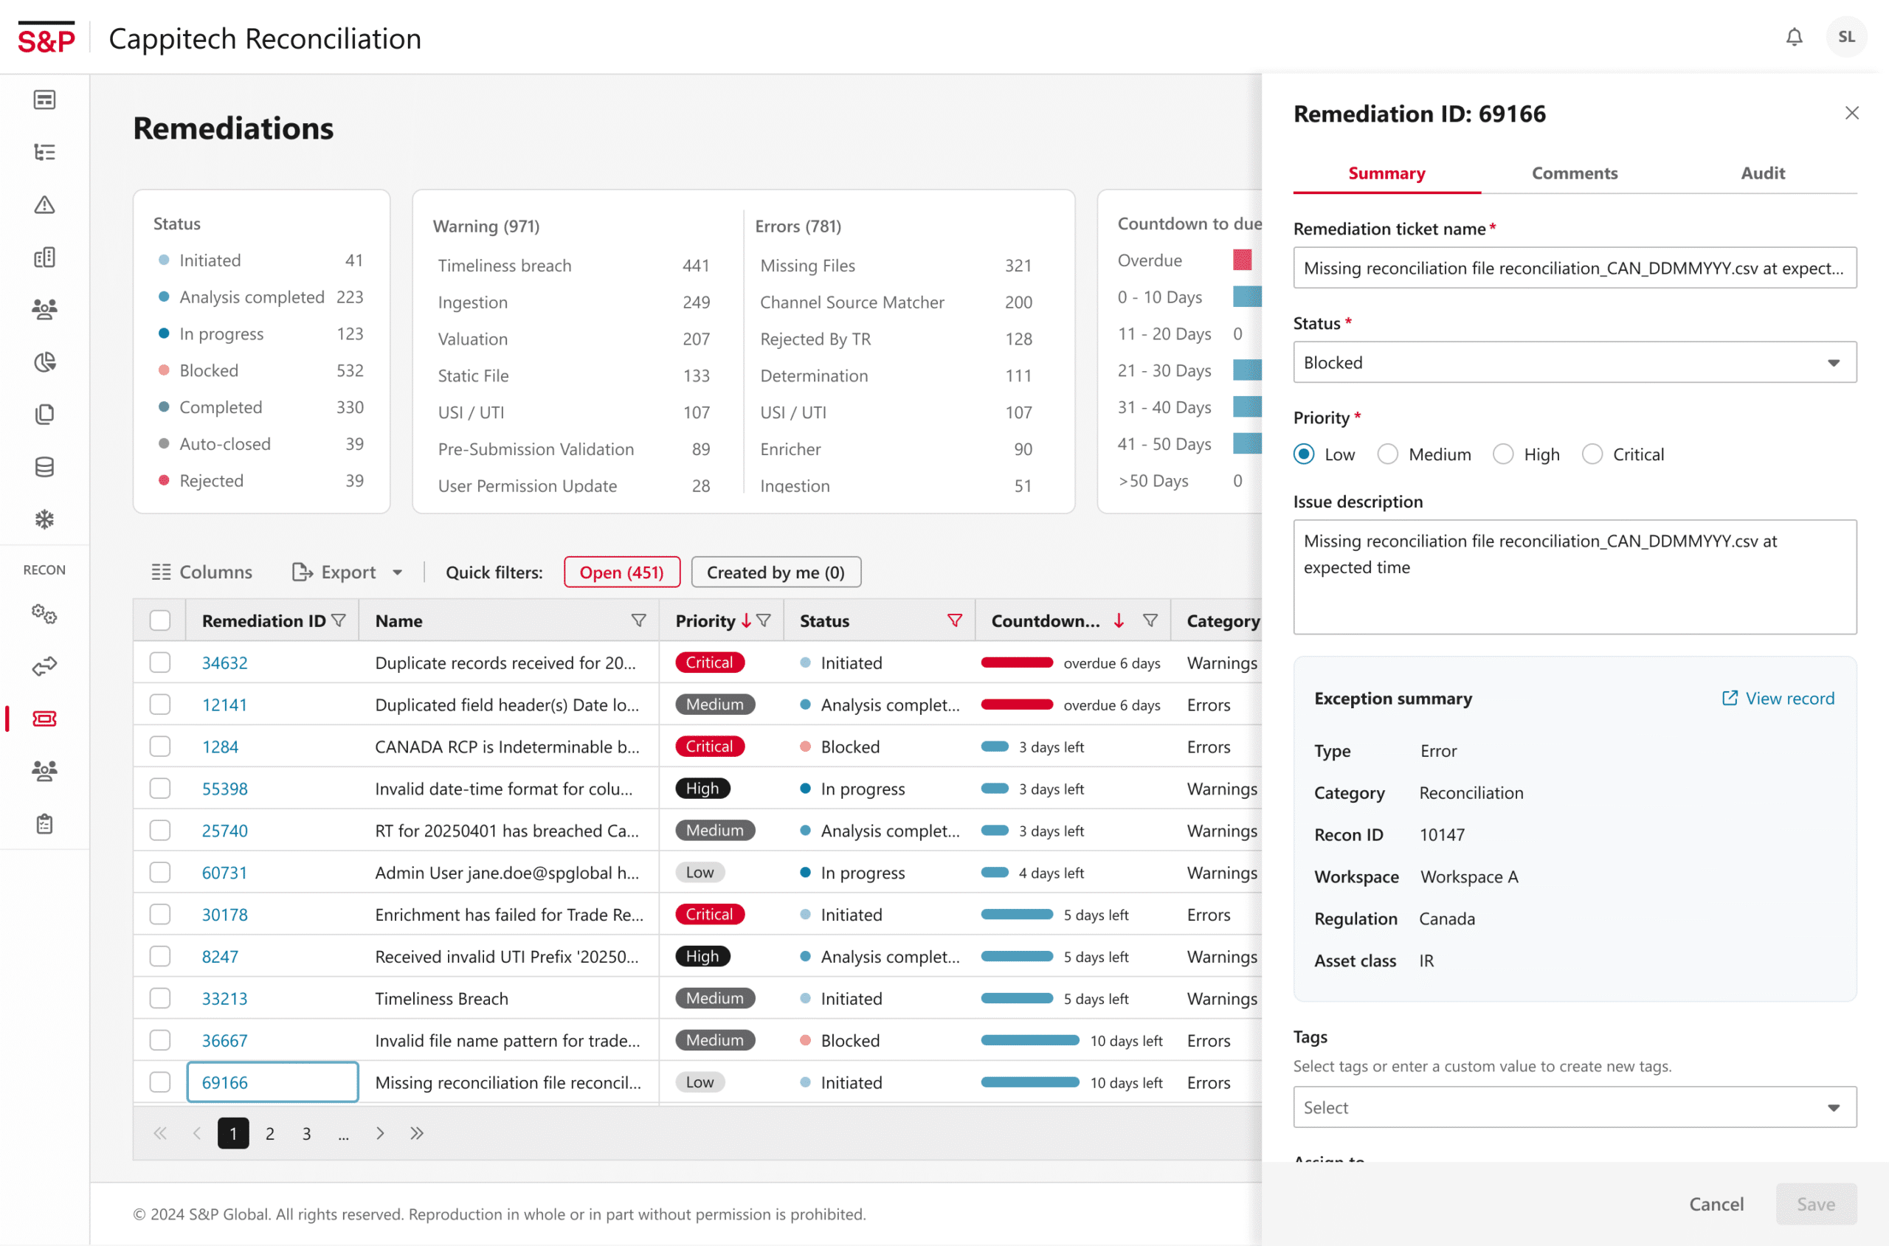Go to next page arrow
Viewport: 1889px width, 1246px height.
pos(380,1133)
